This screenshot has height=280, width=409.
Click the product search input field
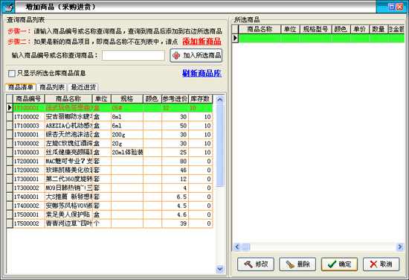point(133,55)
